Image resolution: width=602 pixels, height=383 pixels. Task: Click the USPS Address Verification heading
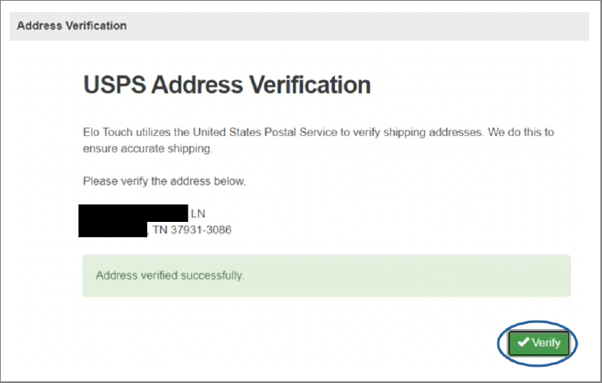[x=227, y=84]
